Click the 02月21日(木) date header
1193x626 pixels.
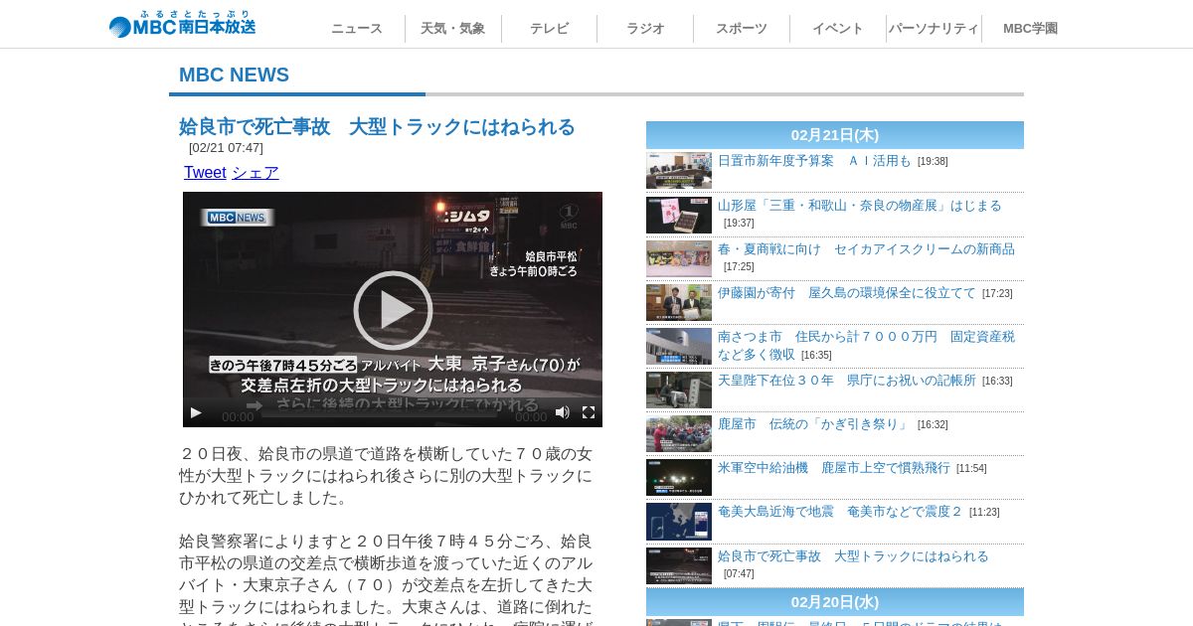point(835,135)
